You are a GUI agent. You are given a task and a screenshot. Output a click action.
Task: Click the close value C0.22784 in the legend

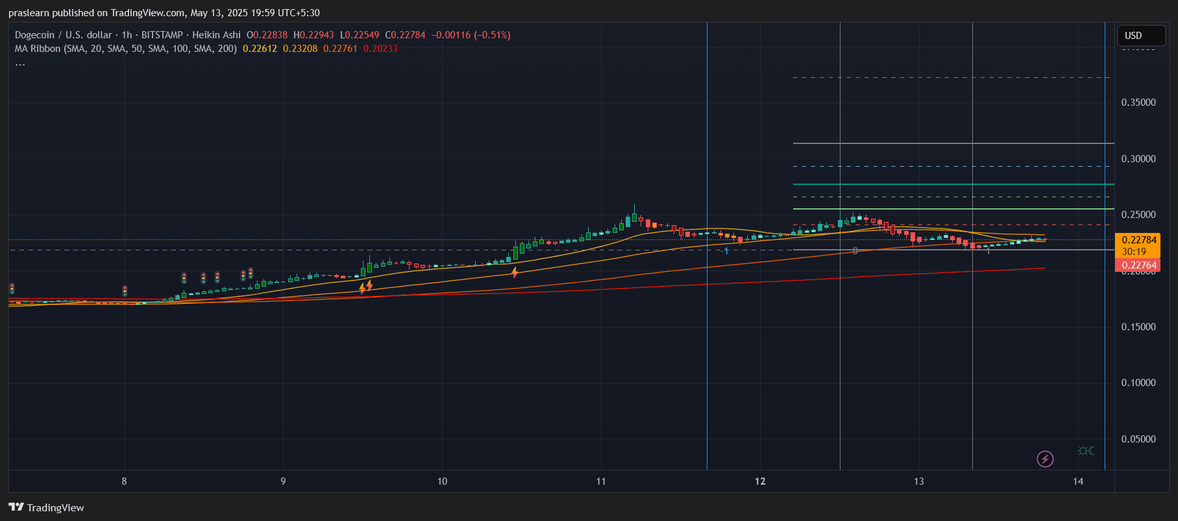(405, 35)
